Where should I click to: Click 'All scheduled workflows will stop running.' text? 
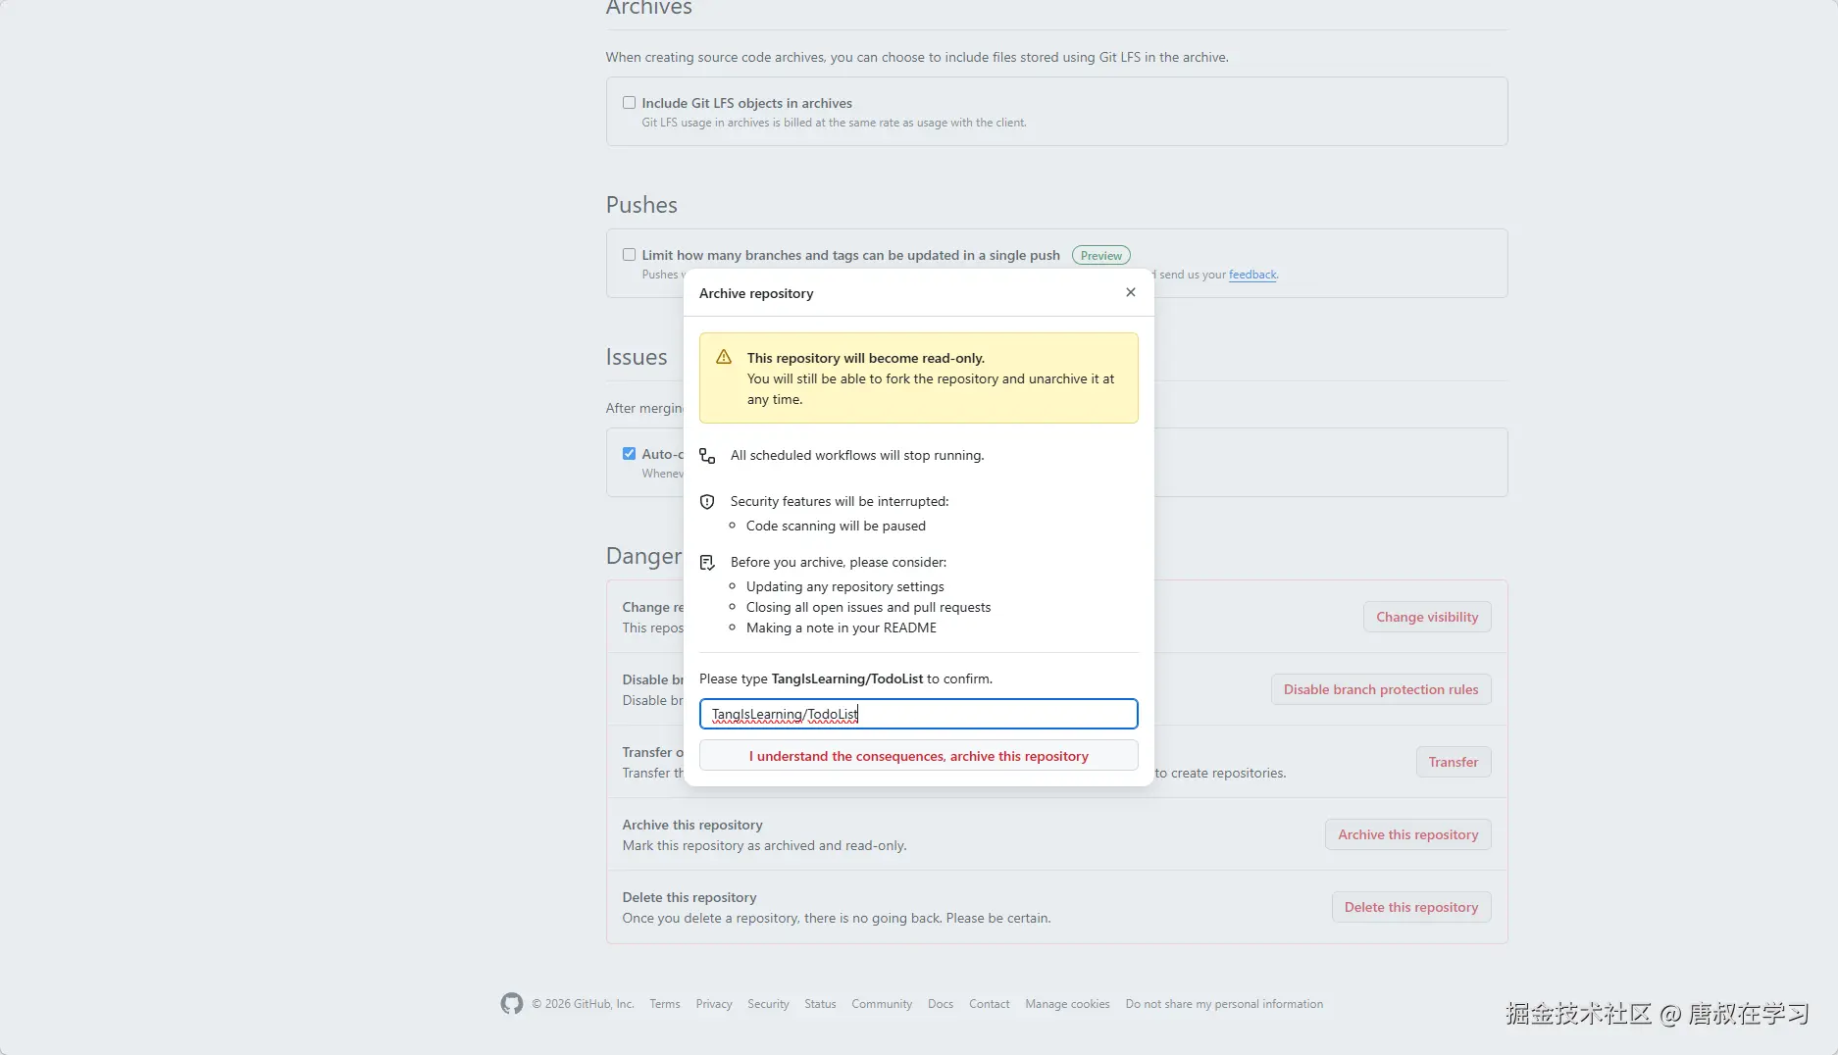[x=857, y=455]
